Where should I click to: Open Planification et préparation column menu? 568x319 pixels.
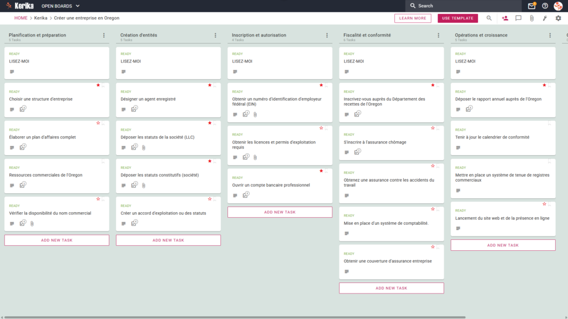[104, 35]
